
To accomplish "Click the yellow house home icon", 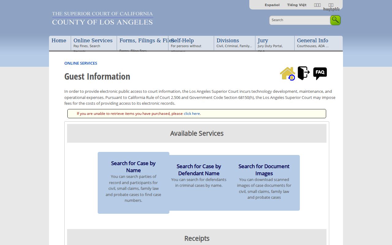I will [287, 73].
